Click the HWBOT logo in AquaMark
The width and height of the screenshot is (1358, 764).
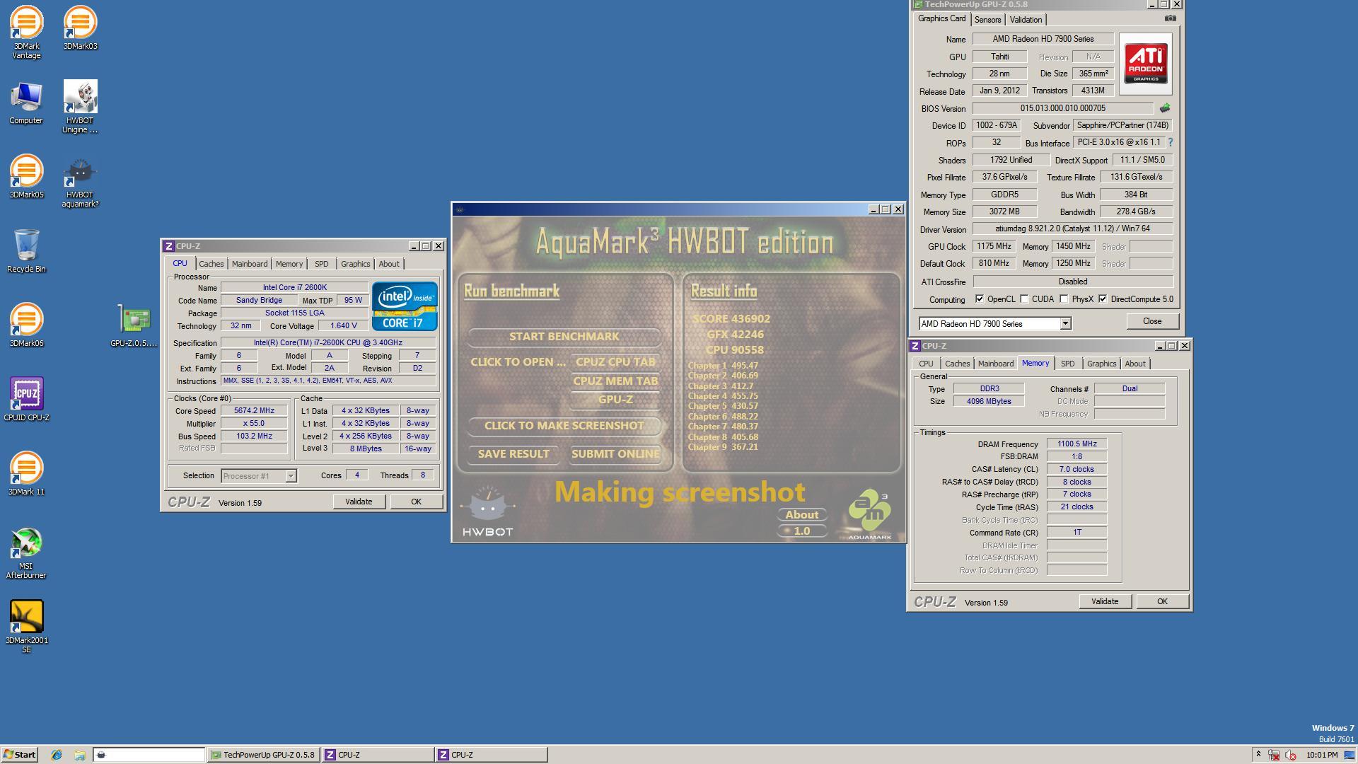tap(487, 511)
